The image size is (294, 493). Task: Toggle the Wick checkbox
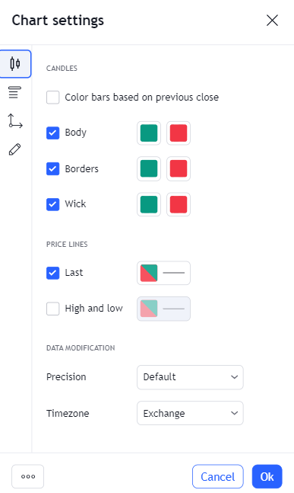(52, 204)
